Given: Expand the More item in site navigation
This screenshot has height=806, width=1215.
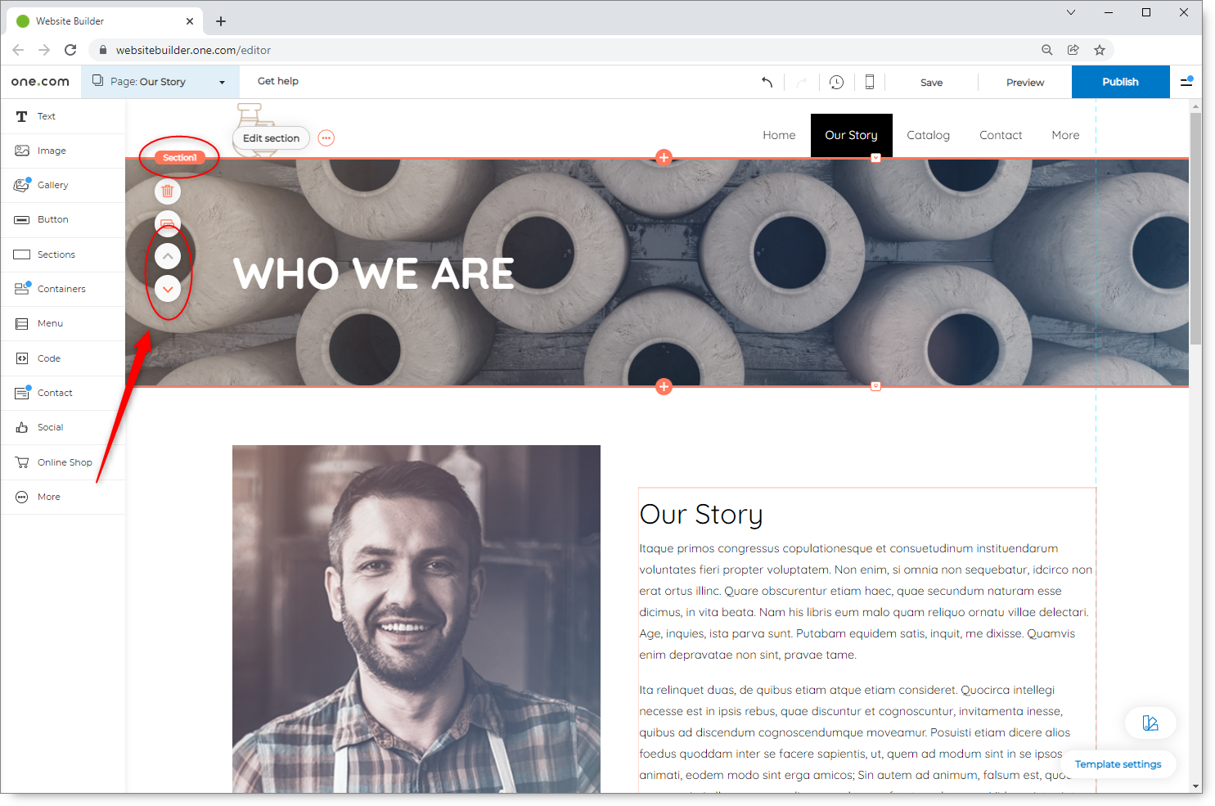Looking at the screenshot, I should point(1065,135).
